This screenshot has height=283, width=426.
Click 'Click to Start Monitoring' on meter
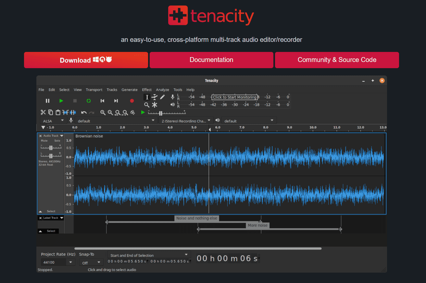[x=235, y=97]
